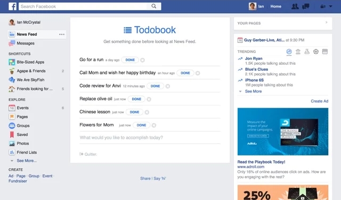341x200 pixels.
Task: Delete the Replace olive oil task
Action: (x=149, y=99)
